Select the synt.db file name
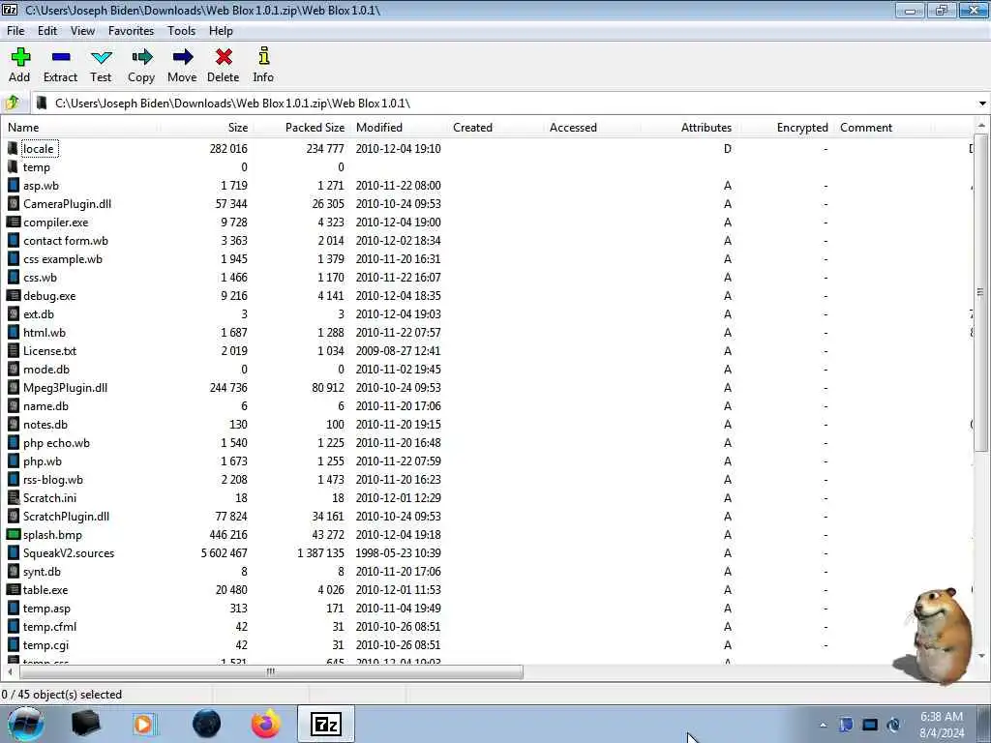The image size is (991, 743). (x=43, y=571)
